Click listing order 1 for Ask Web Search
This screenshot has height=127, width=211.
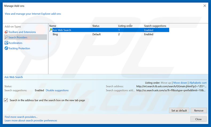119,30
